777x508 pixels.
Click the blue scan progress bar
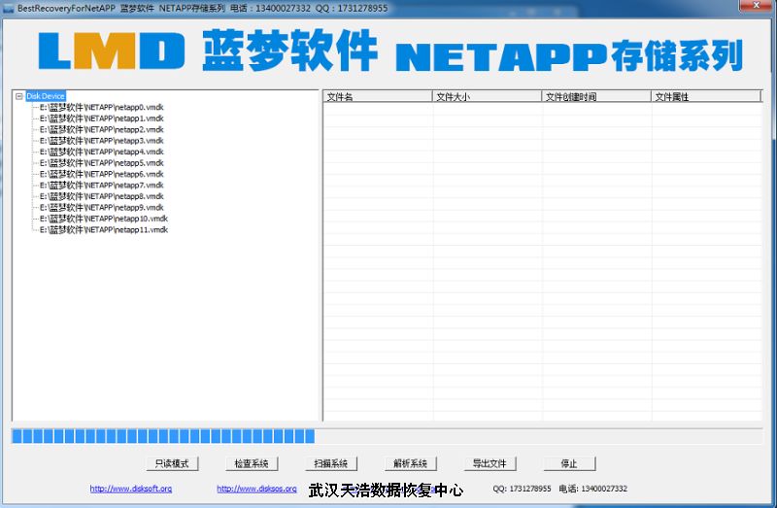pos(163,436)
